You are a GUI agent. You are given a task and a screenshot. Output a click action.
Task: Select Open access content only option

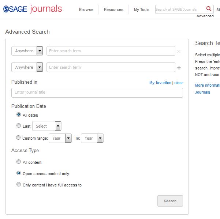pos(19,173)
